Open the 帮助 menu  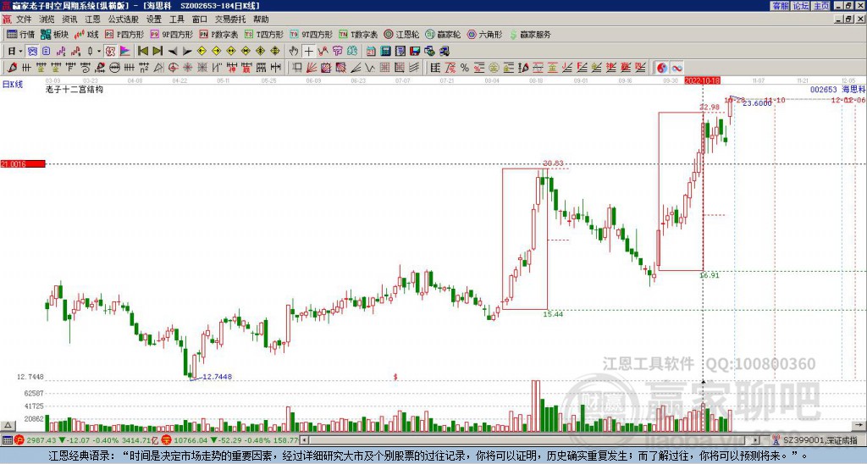coord(261,19)
